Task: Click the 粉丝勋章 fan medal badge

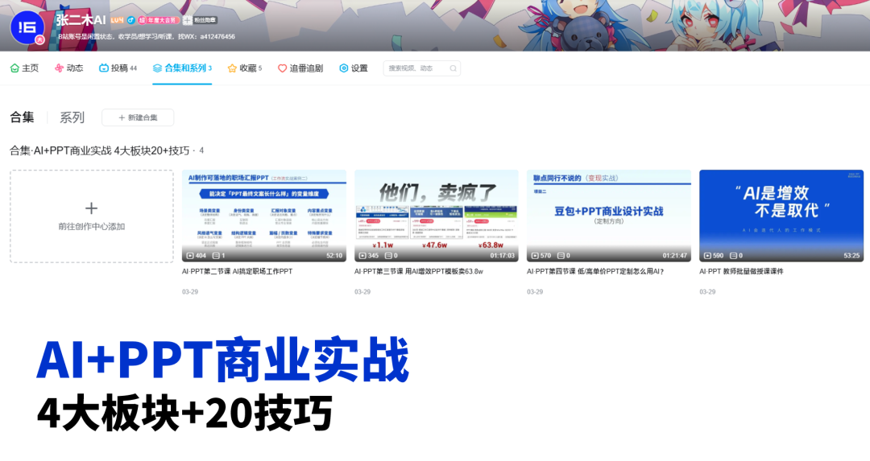Action: click(200, 20)
